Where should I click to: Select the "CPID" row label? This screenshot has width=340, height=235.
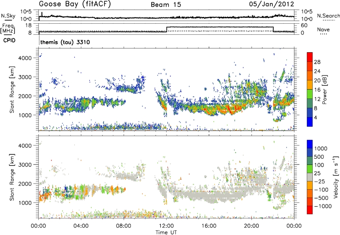(9, 40)
